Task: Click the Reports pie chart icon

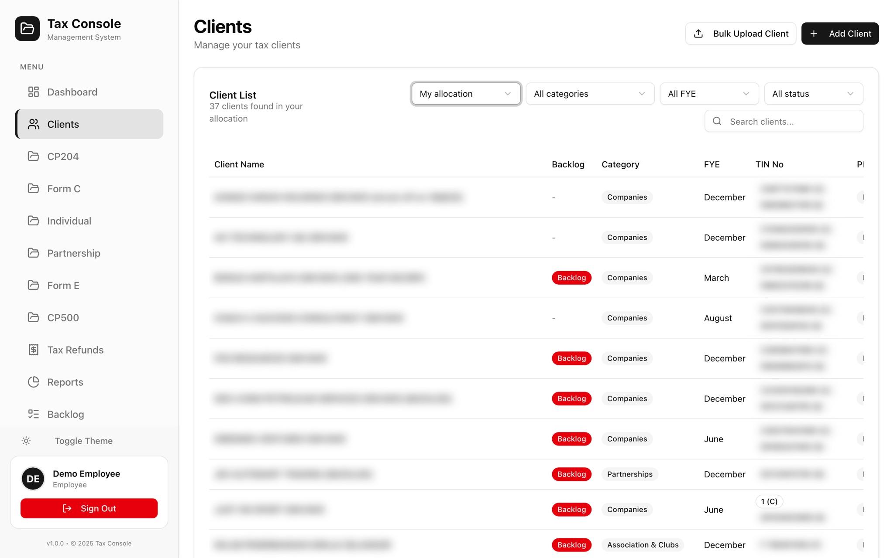Action: coord(34,382)
